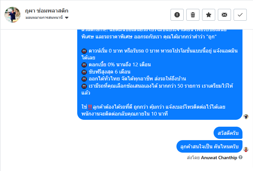Delete conversation using trash icon

(193, 15)
